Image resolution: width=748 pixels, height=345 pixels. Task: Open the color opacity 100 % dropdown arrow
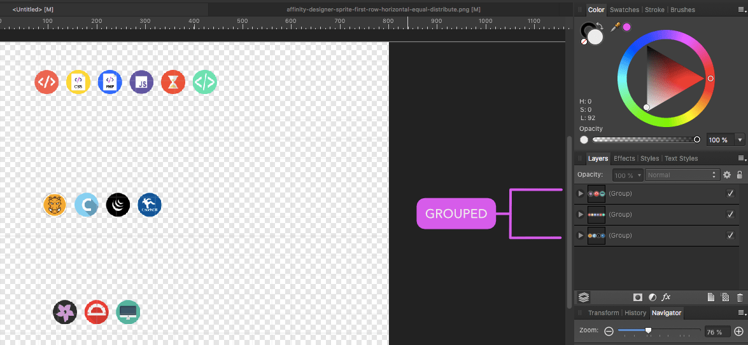[739, 140]
